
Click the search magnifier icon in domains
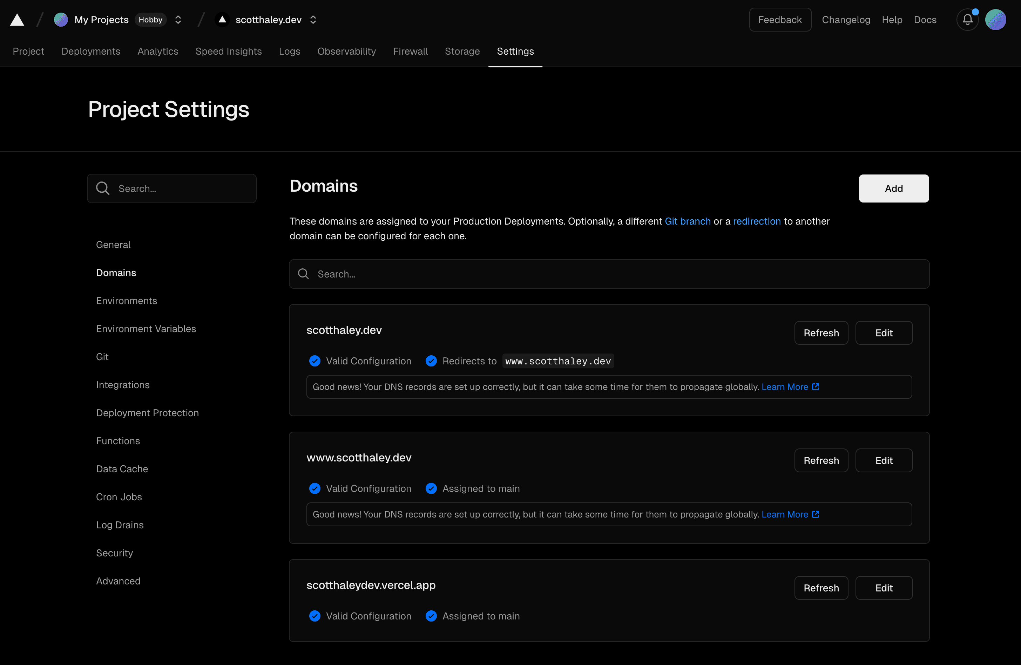click(303, 273)
